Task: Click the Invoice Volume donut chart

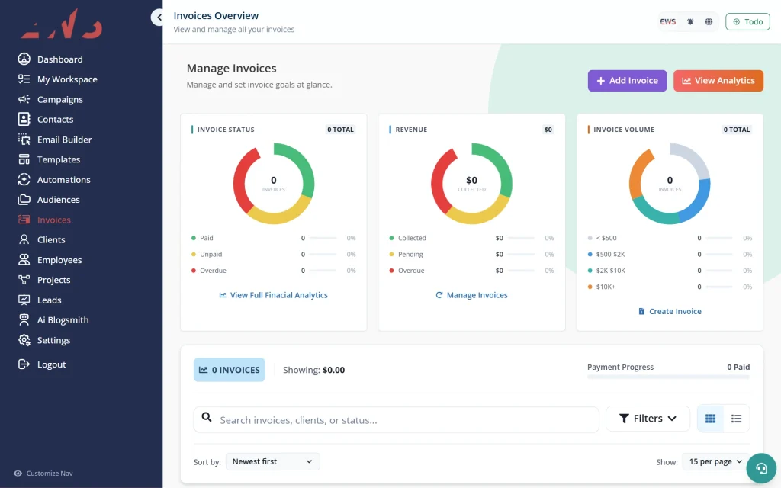Action: [670, 183]
